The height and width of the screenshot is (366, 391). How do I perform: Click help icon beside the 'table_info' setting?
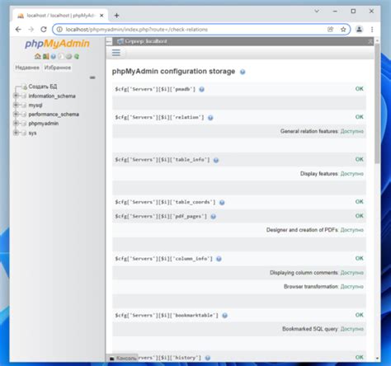[216, 160]
